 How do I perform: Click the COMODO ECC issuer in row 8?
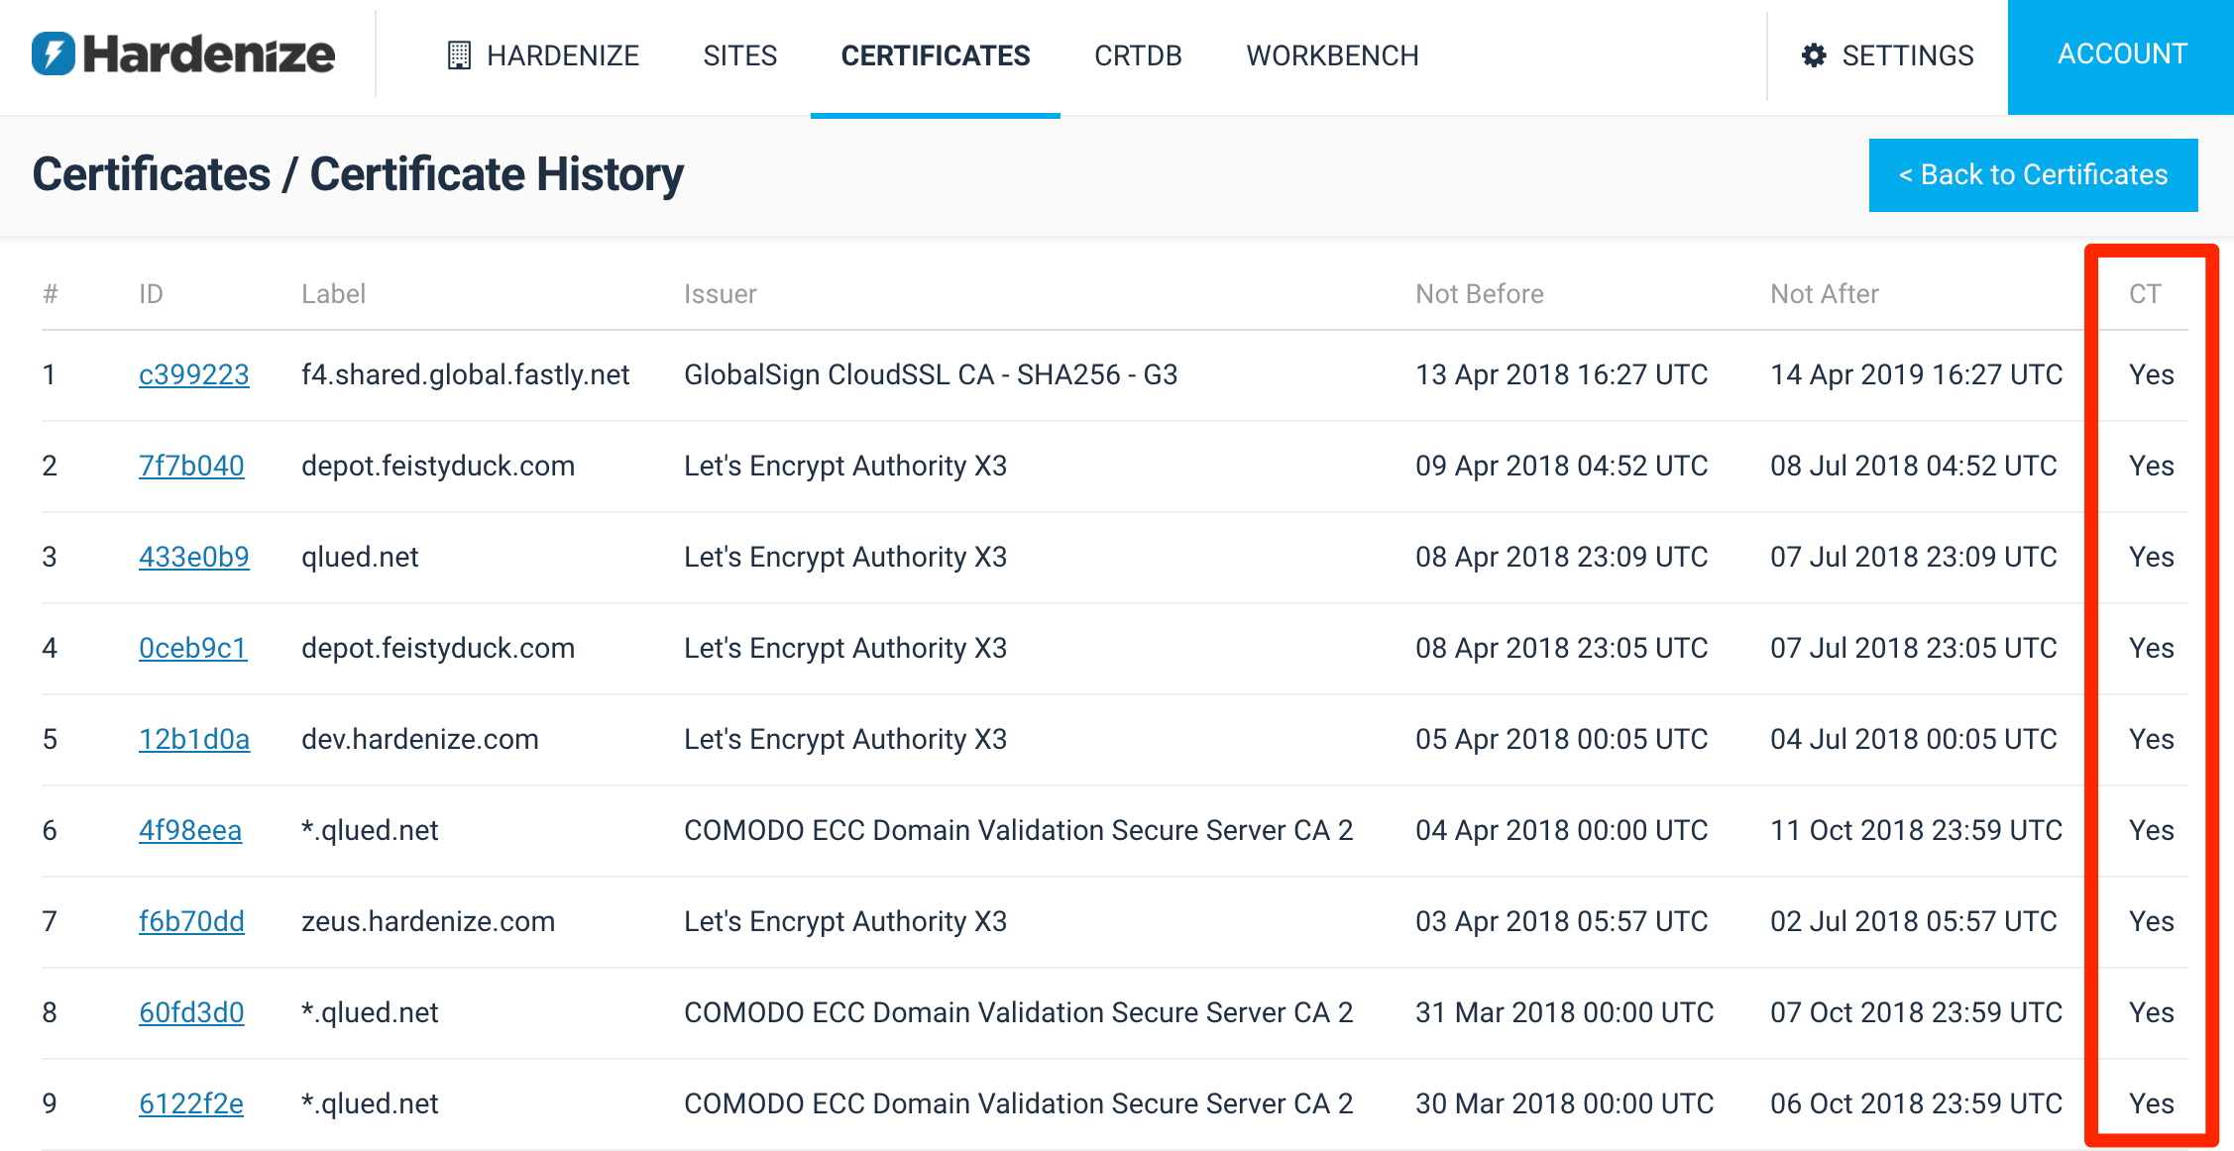[1018, 1012]
